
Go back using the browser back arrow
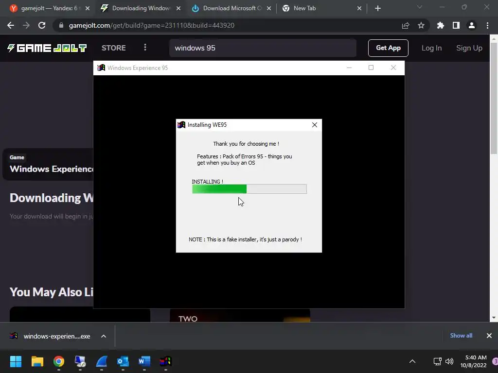pos(11,25)
